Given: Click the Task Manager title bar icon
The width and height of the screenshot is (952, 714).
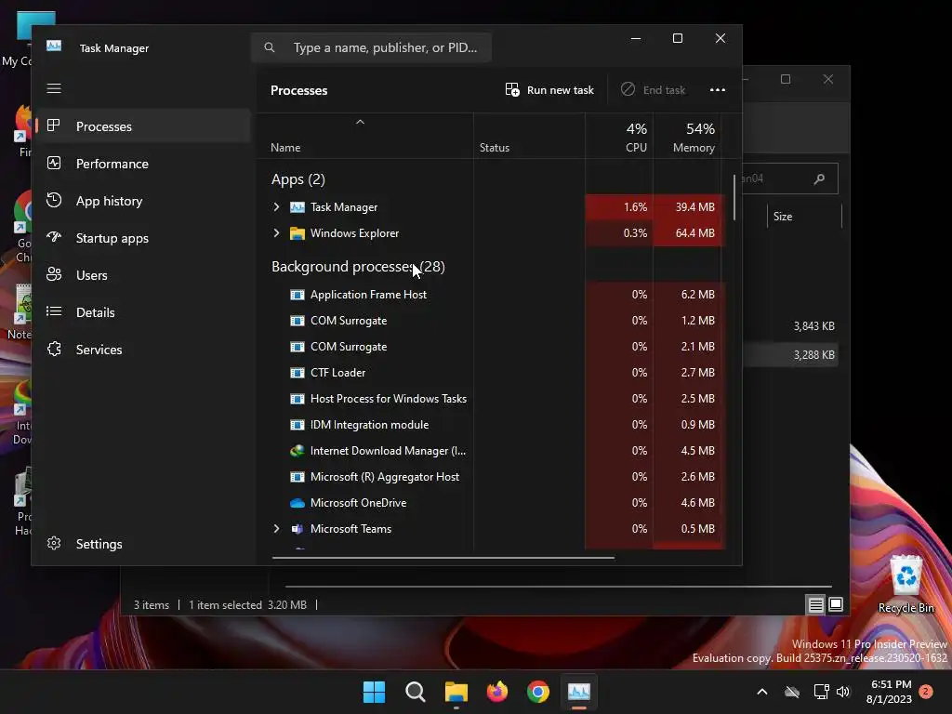Looking at the screenshot, I should 54,46.
